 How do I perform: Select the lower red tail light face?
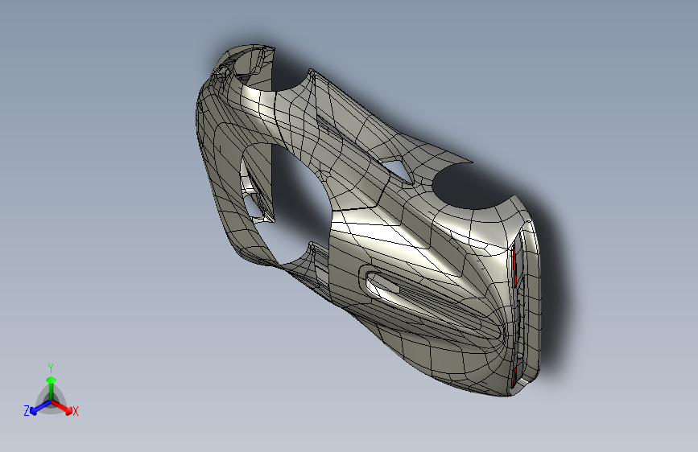tap(514, 376)
